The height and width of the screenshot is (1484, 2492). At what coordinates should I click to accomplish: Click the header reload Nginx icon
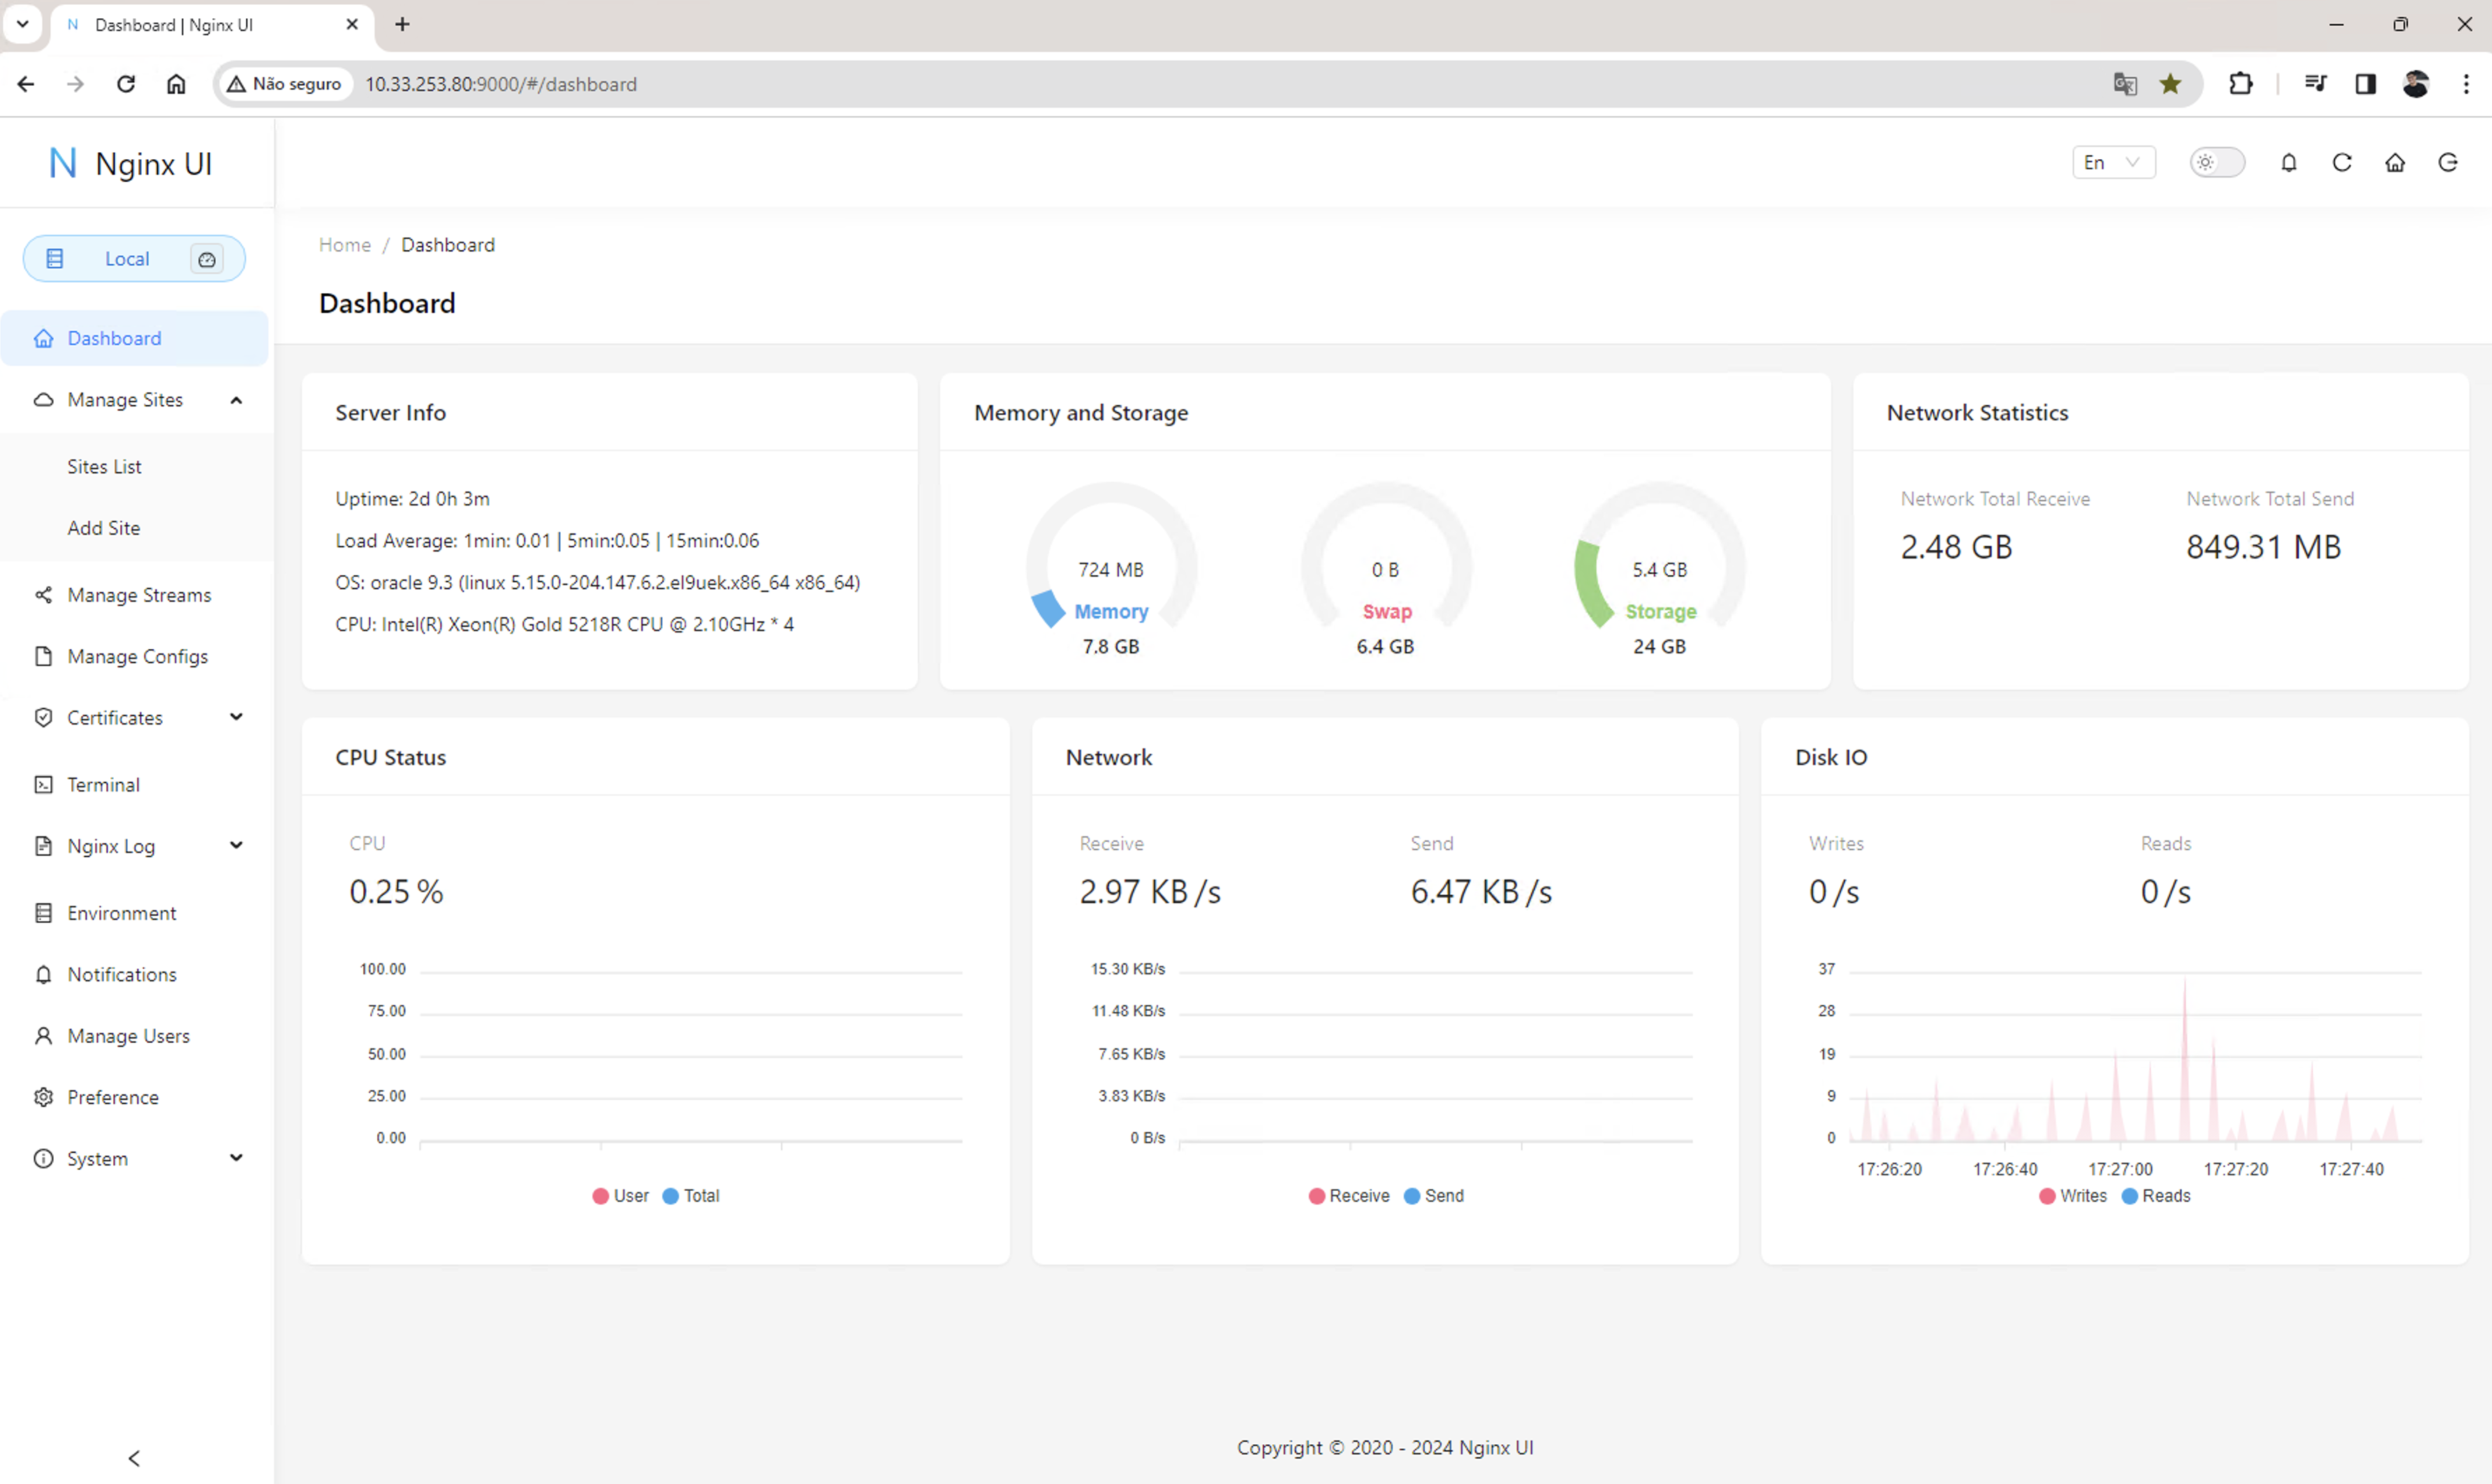click(x=2342, y=162)
